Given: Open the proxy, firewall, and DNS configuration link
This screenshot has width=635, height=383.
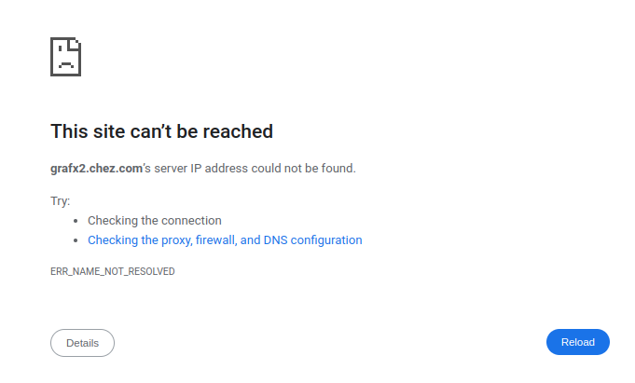Looking at the screenshot, I should coord(225,240).
